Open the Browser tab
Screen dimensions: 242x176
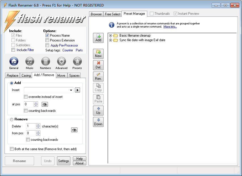pyautogui.click(x=96, y=14)
